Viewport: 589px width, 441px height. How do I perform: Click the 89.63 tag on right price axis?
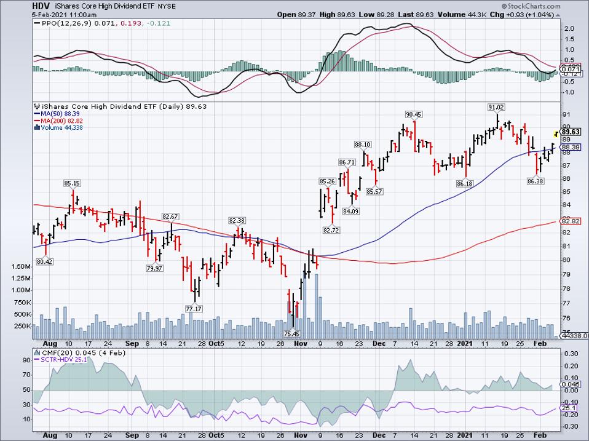(571, 132)
